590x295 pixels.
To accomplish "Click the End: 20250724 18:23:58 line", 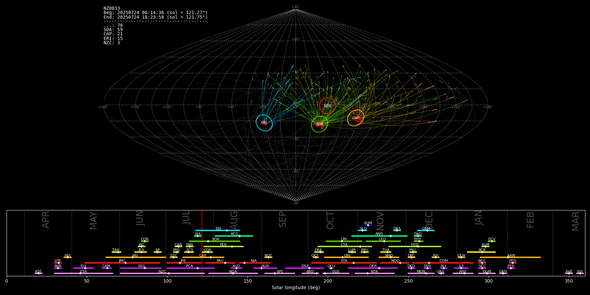I will pos(156,17).
